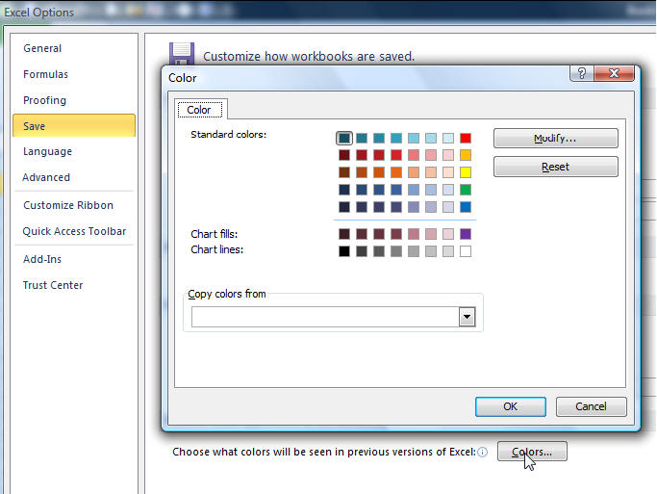The width and height of the screenshot is (657, 494).
Task: Click the Standard colors label
Action: (x=228, y=135)
